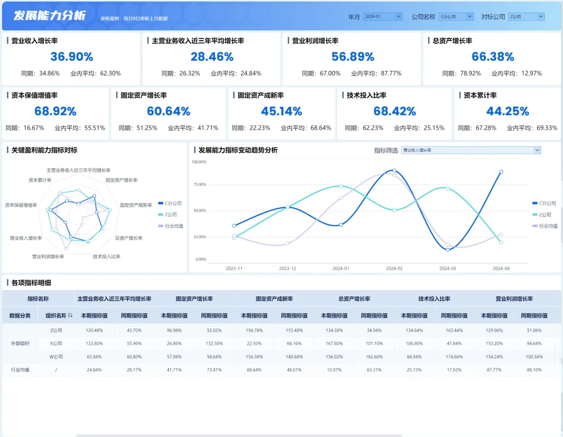Click table cell 120.48%
This screenshot has height=437, width=563.
point(94,330)
